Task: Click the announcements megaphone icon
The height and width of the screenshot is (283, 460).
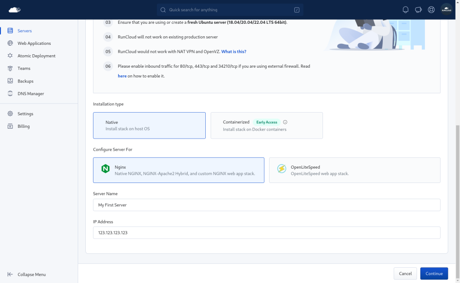Action: [418, 9]
